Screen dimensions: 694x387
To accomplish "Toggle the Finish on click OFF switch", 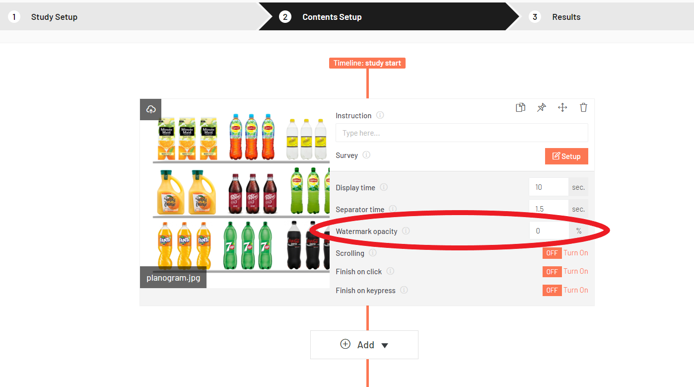I will point(552,272).
